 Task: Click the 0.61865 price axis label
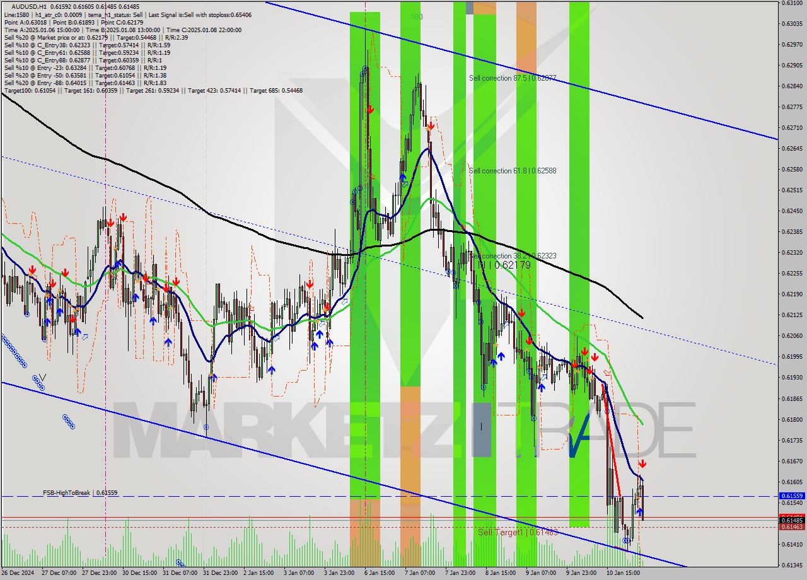[791, 399]
